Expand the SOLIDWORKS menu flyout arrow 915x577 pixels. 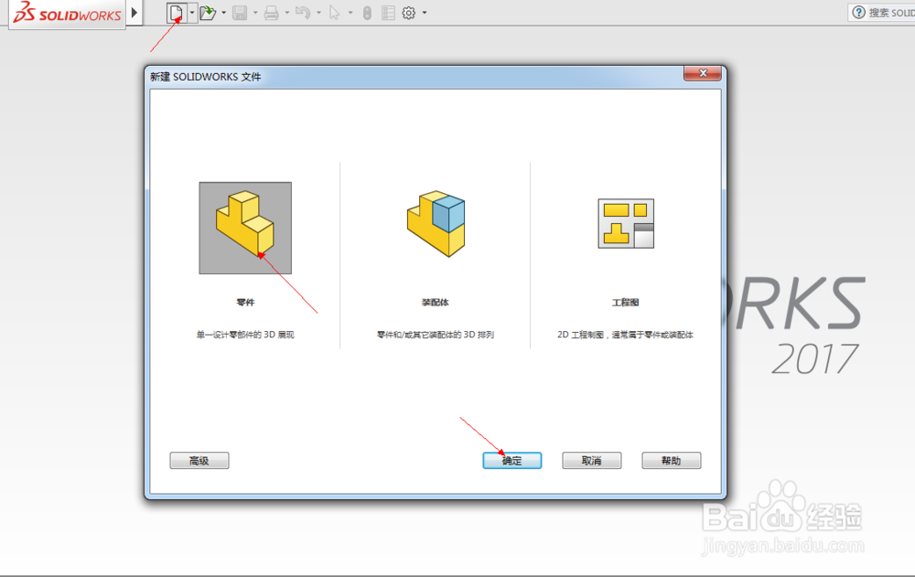pyautogui.click(x=135, y=12)
